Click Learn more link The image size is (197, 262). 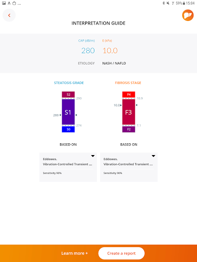(x=74, y=253)
